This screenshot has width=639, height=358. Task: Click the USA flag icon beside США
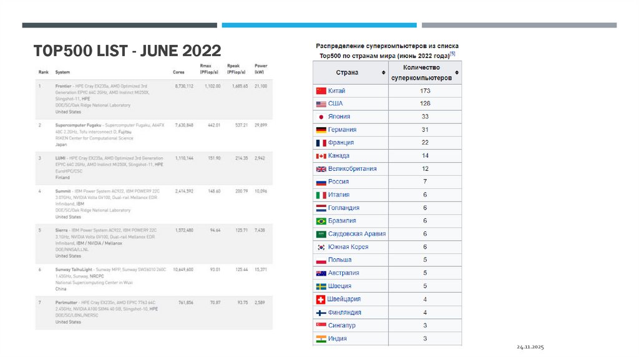pos(321,104)
